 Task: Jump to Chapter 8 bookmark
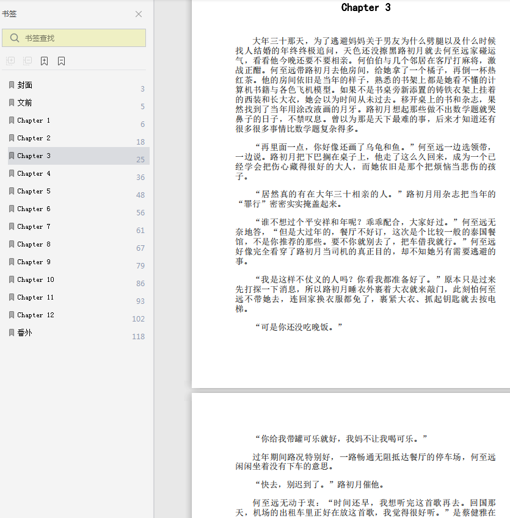(79, 244)
